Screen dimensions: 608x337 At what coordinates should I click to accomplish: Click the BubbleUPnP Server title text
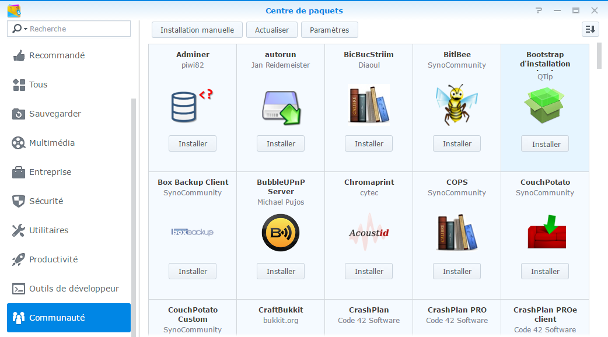pos(281,187)
